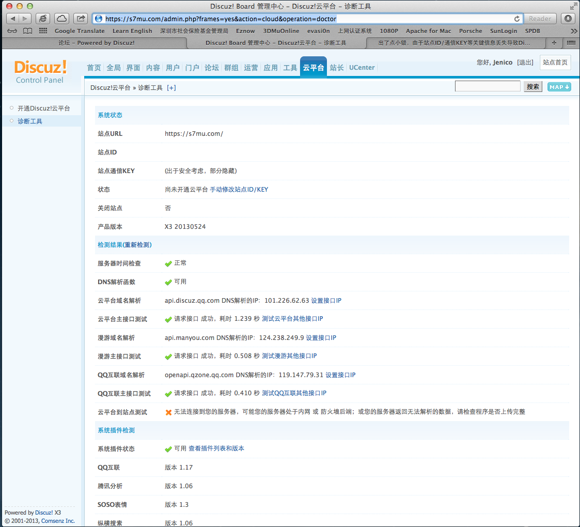Switch to the 论坛 Powered by Discuz! tab

pos(96,43)
